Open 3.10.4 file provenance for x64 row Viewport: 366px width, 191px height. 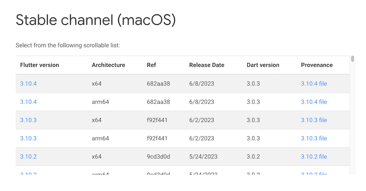(314, 84)
